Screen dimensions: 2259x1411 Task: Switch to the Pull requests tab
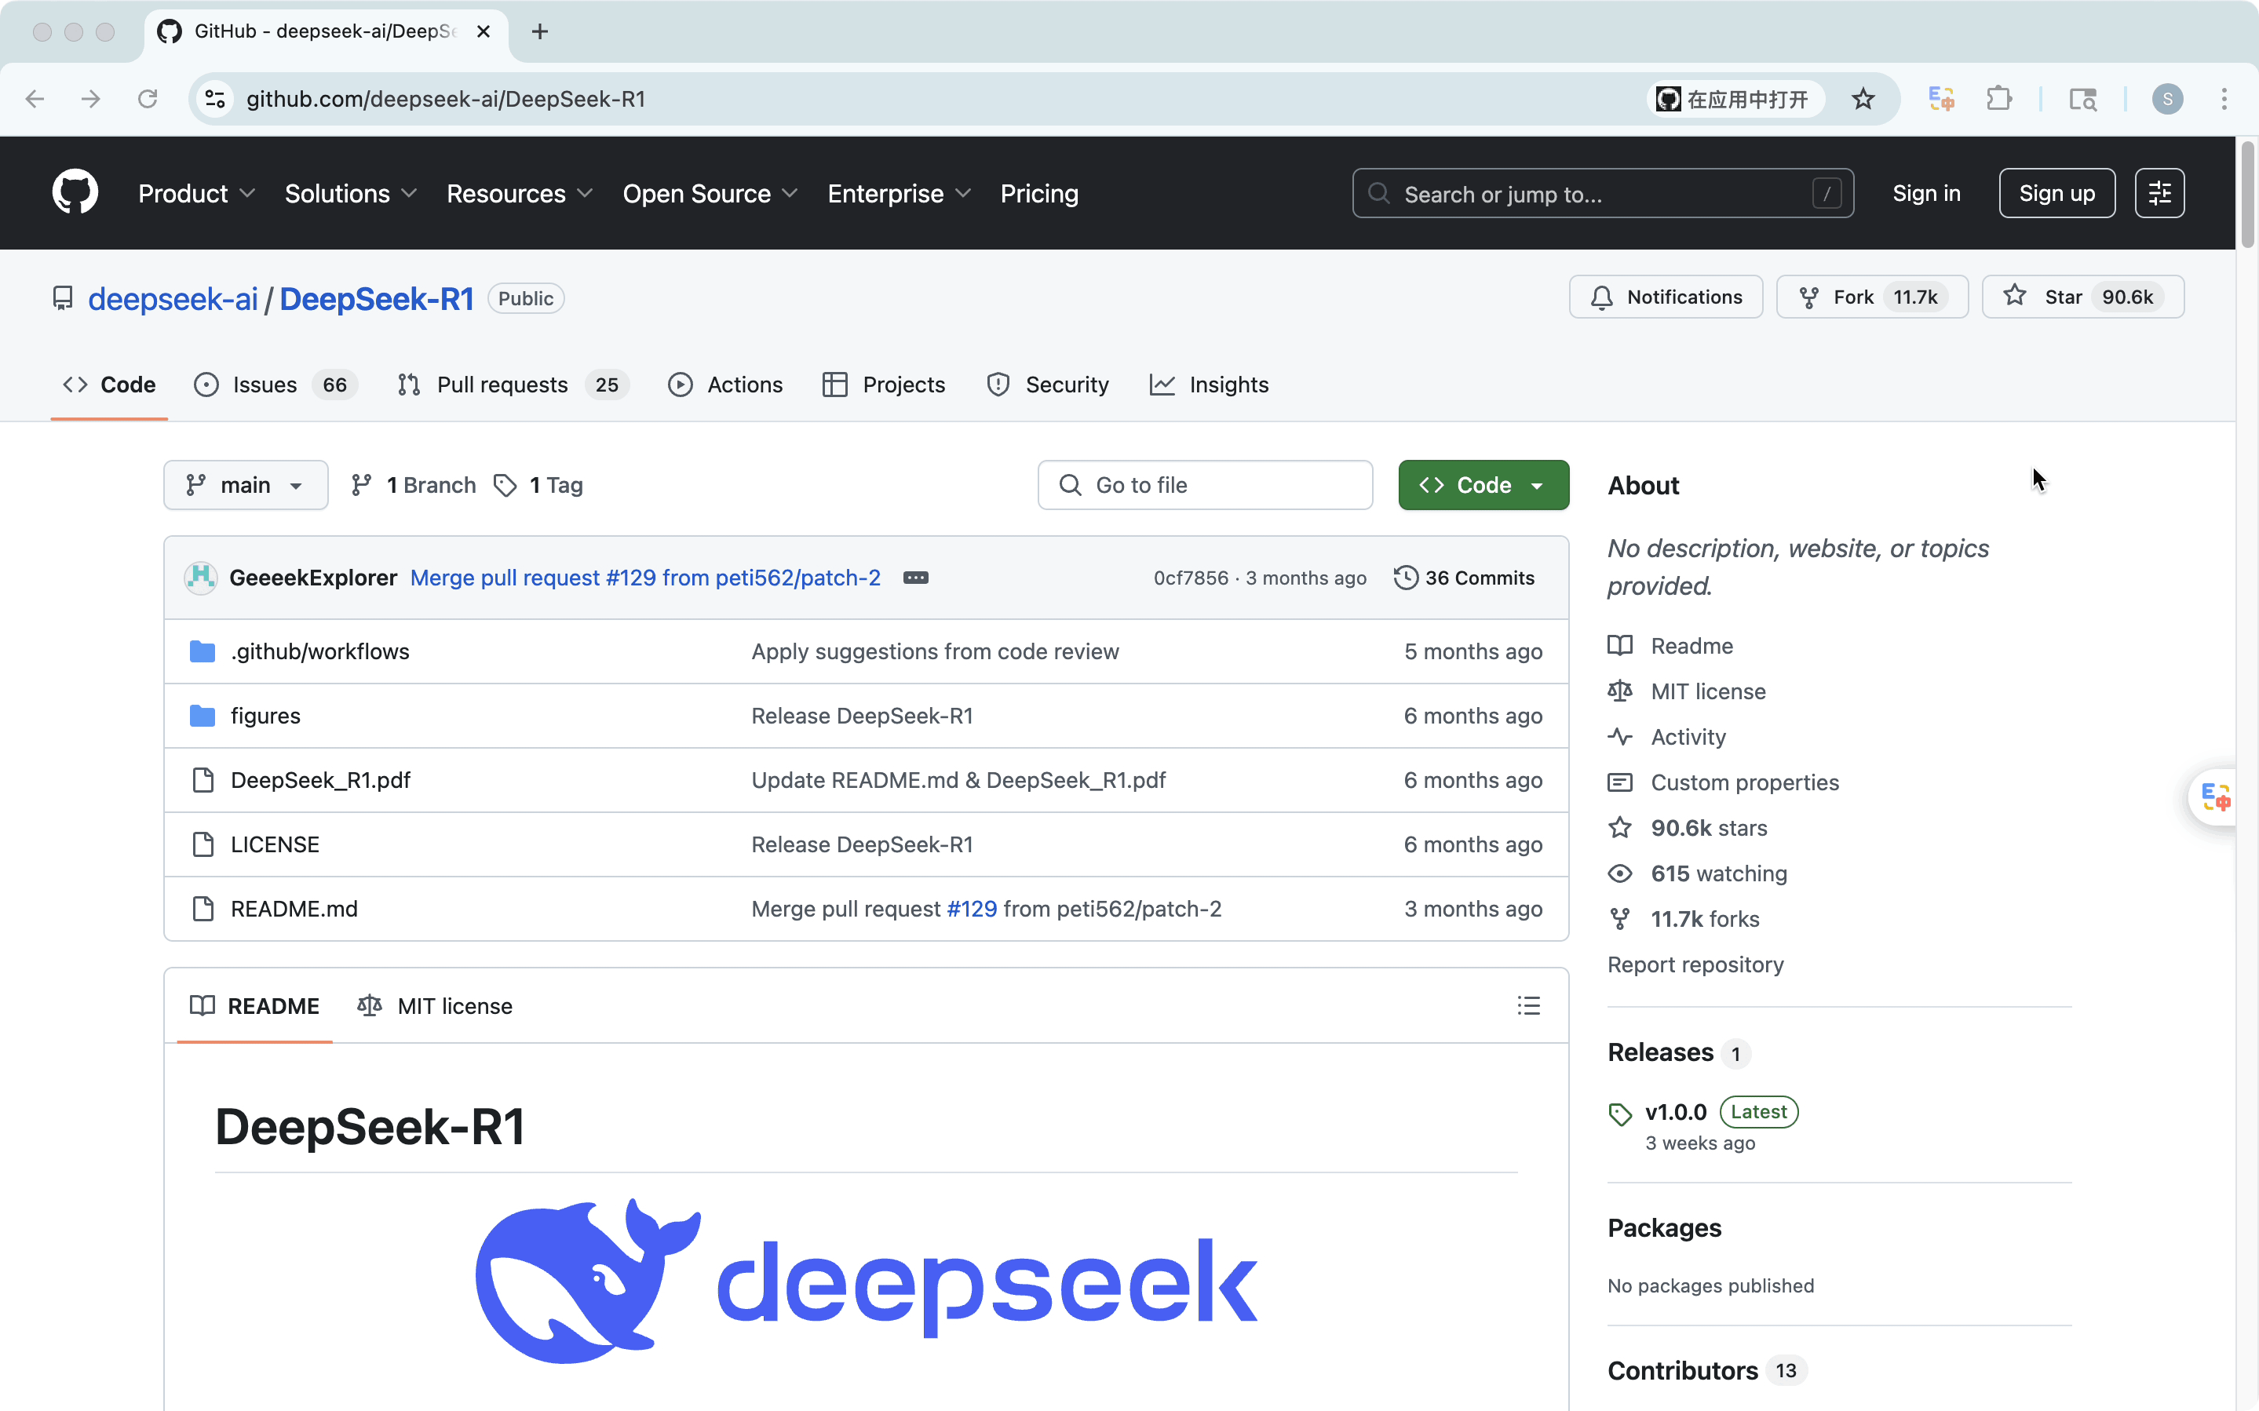point(513,385)
